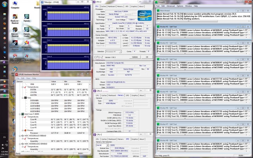
Task: Collapse the Fans node in Hardware Monitor
Action: pyautogui.click(x=23, y=98)
